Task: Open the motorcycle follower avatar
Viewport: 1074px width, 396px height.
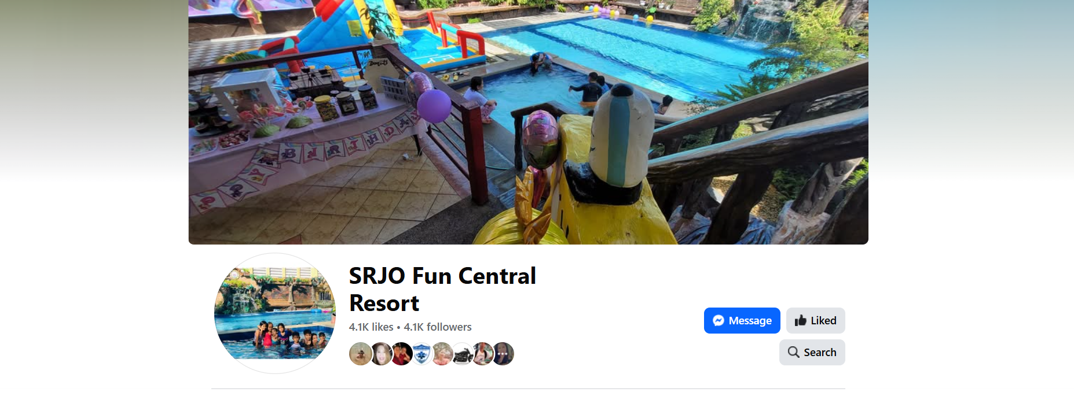Action: click(x=462, y=354)
